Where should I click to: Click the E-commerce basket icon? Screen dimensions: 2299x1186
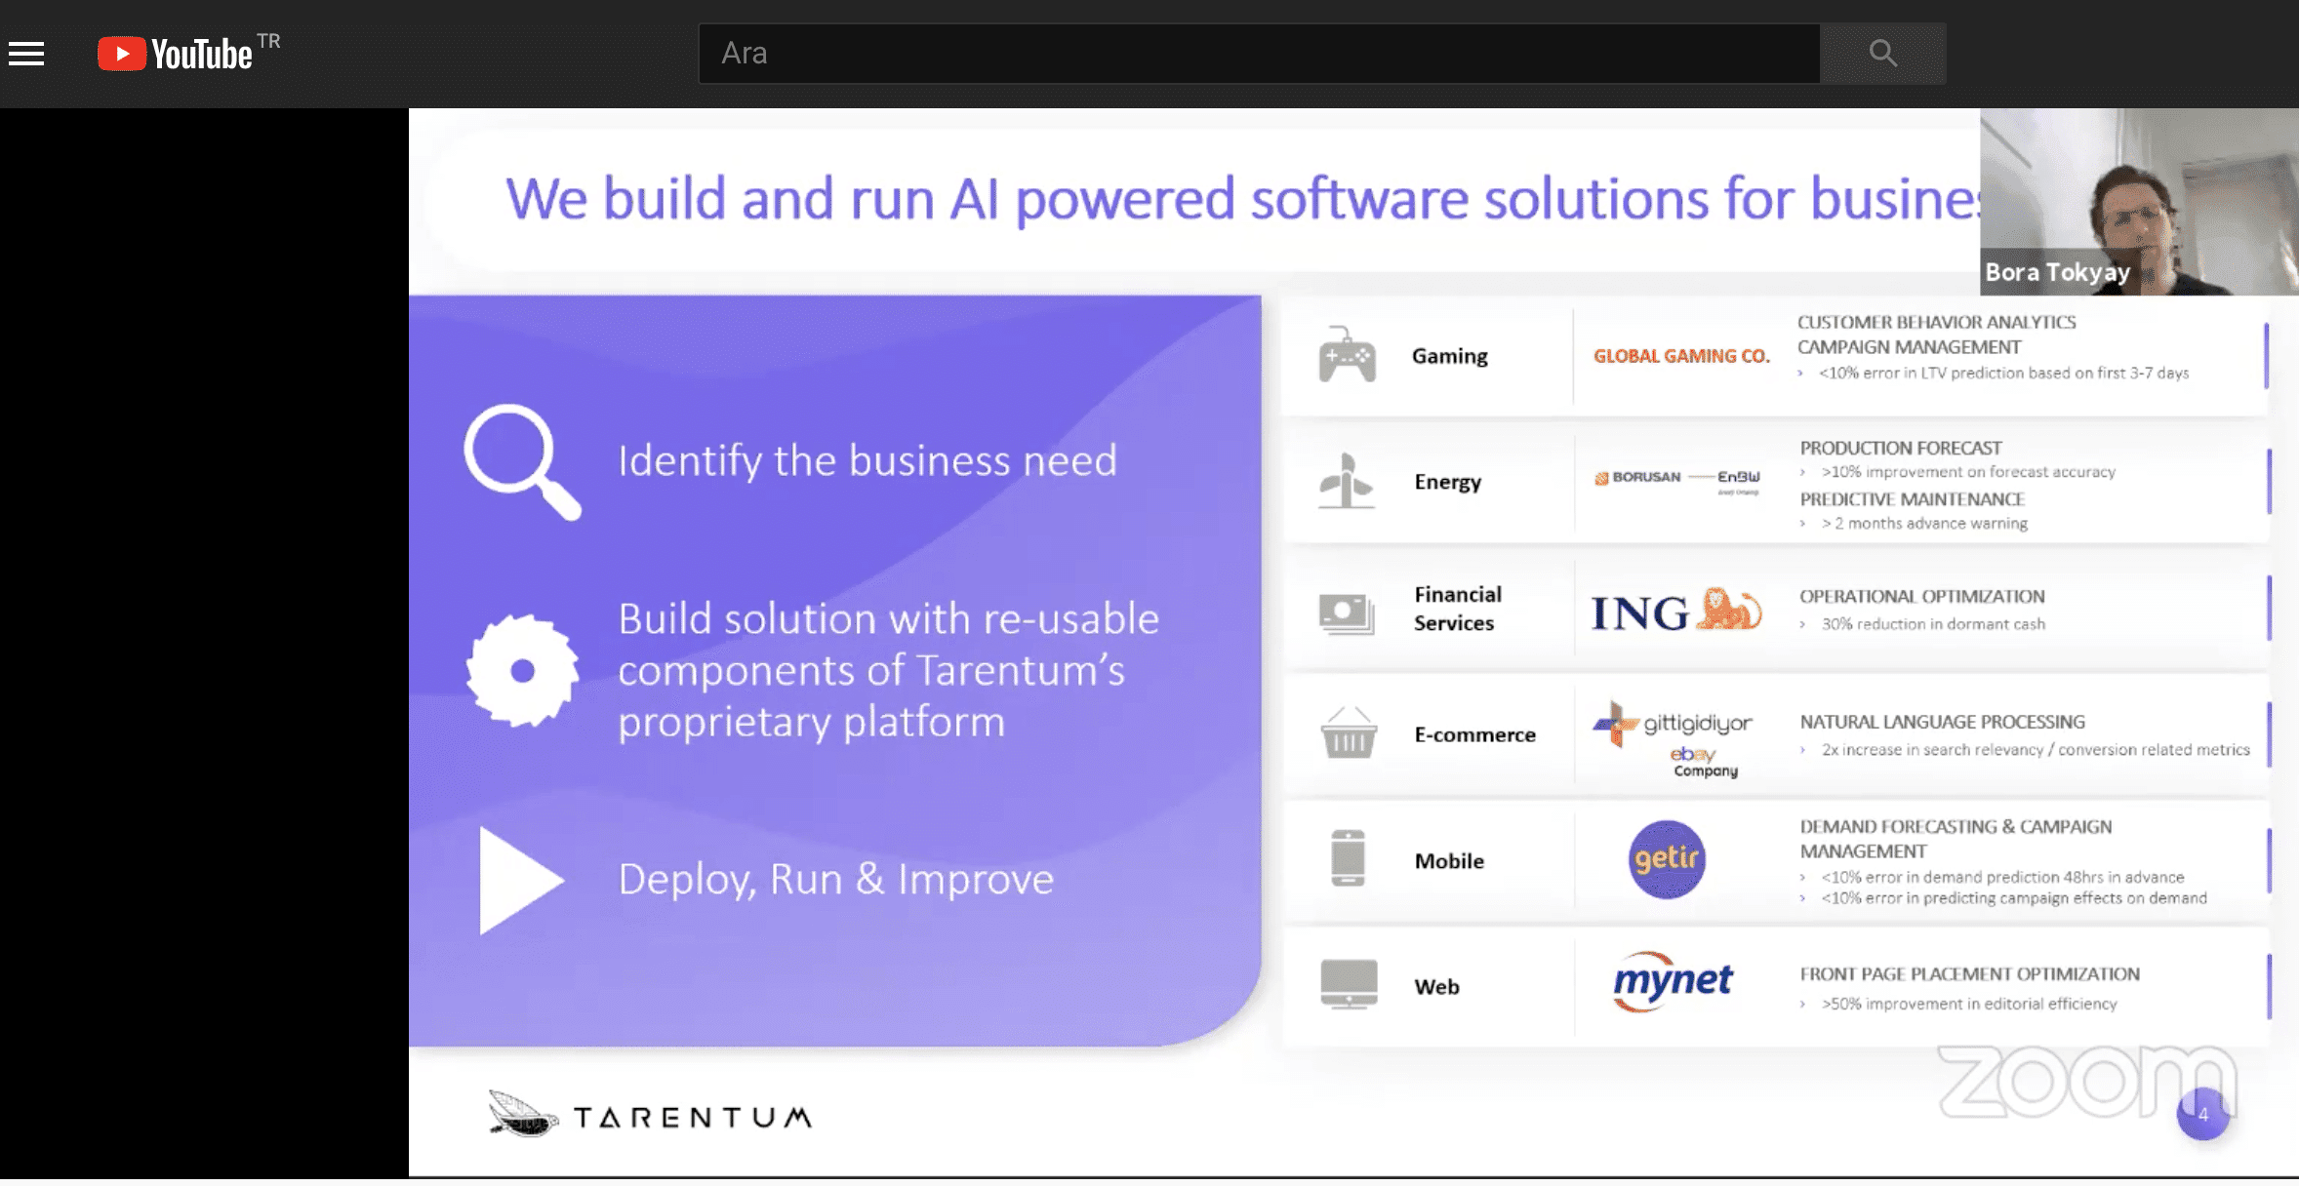pos(1349,732)
